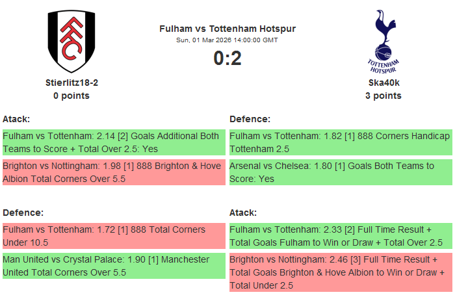Click the 3 points label under Ska40k
The image size is (455, 299).
[383, 96]
